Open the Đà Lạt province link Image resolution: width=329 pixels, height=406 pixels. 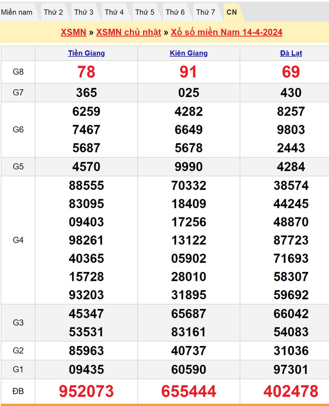pyautogui.click(x=291, y=53)
